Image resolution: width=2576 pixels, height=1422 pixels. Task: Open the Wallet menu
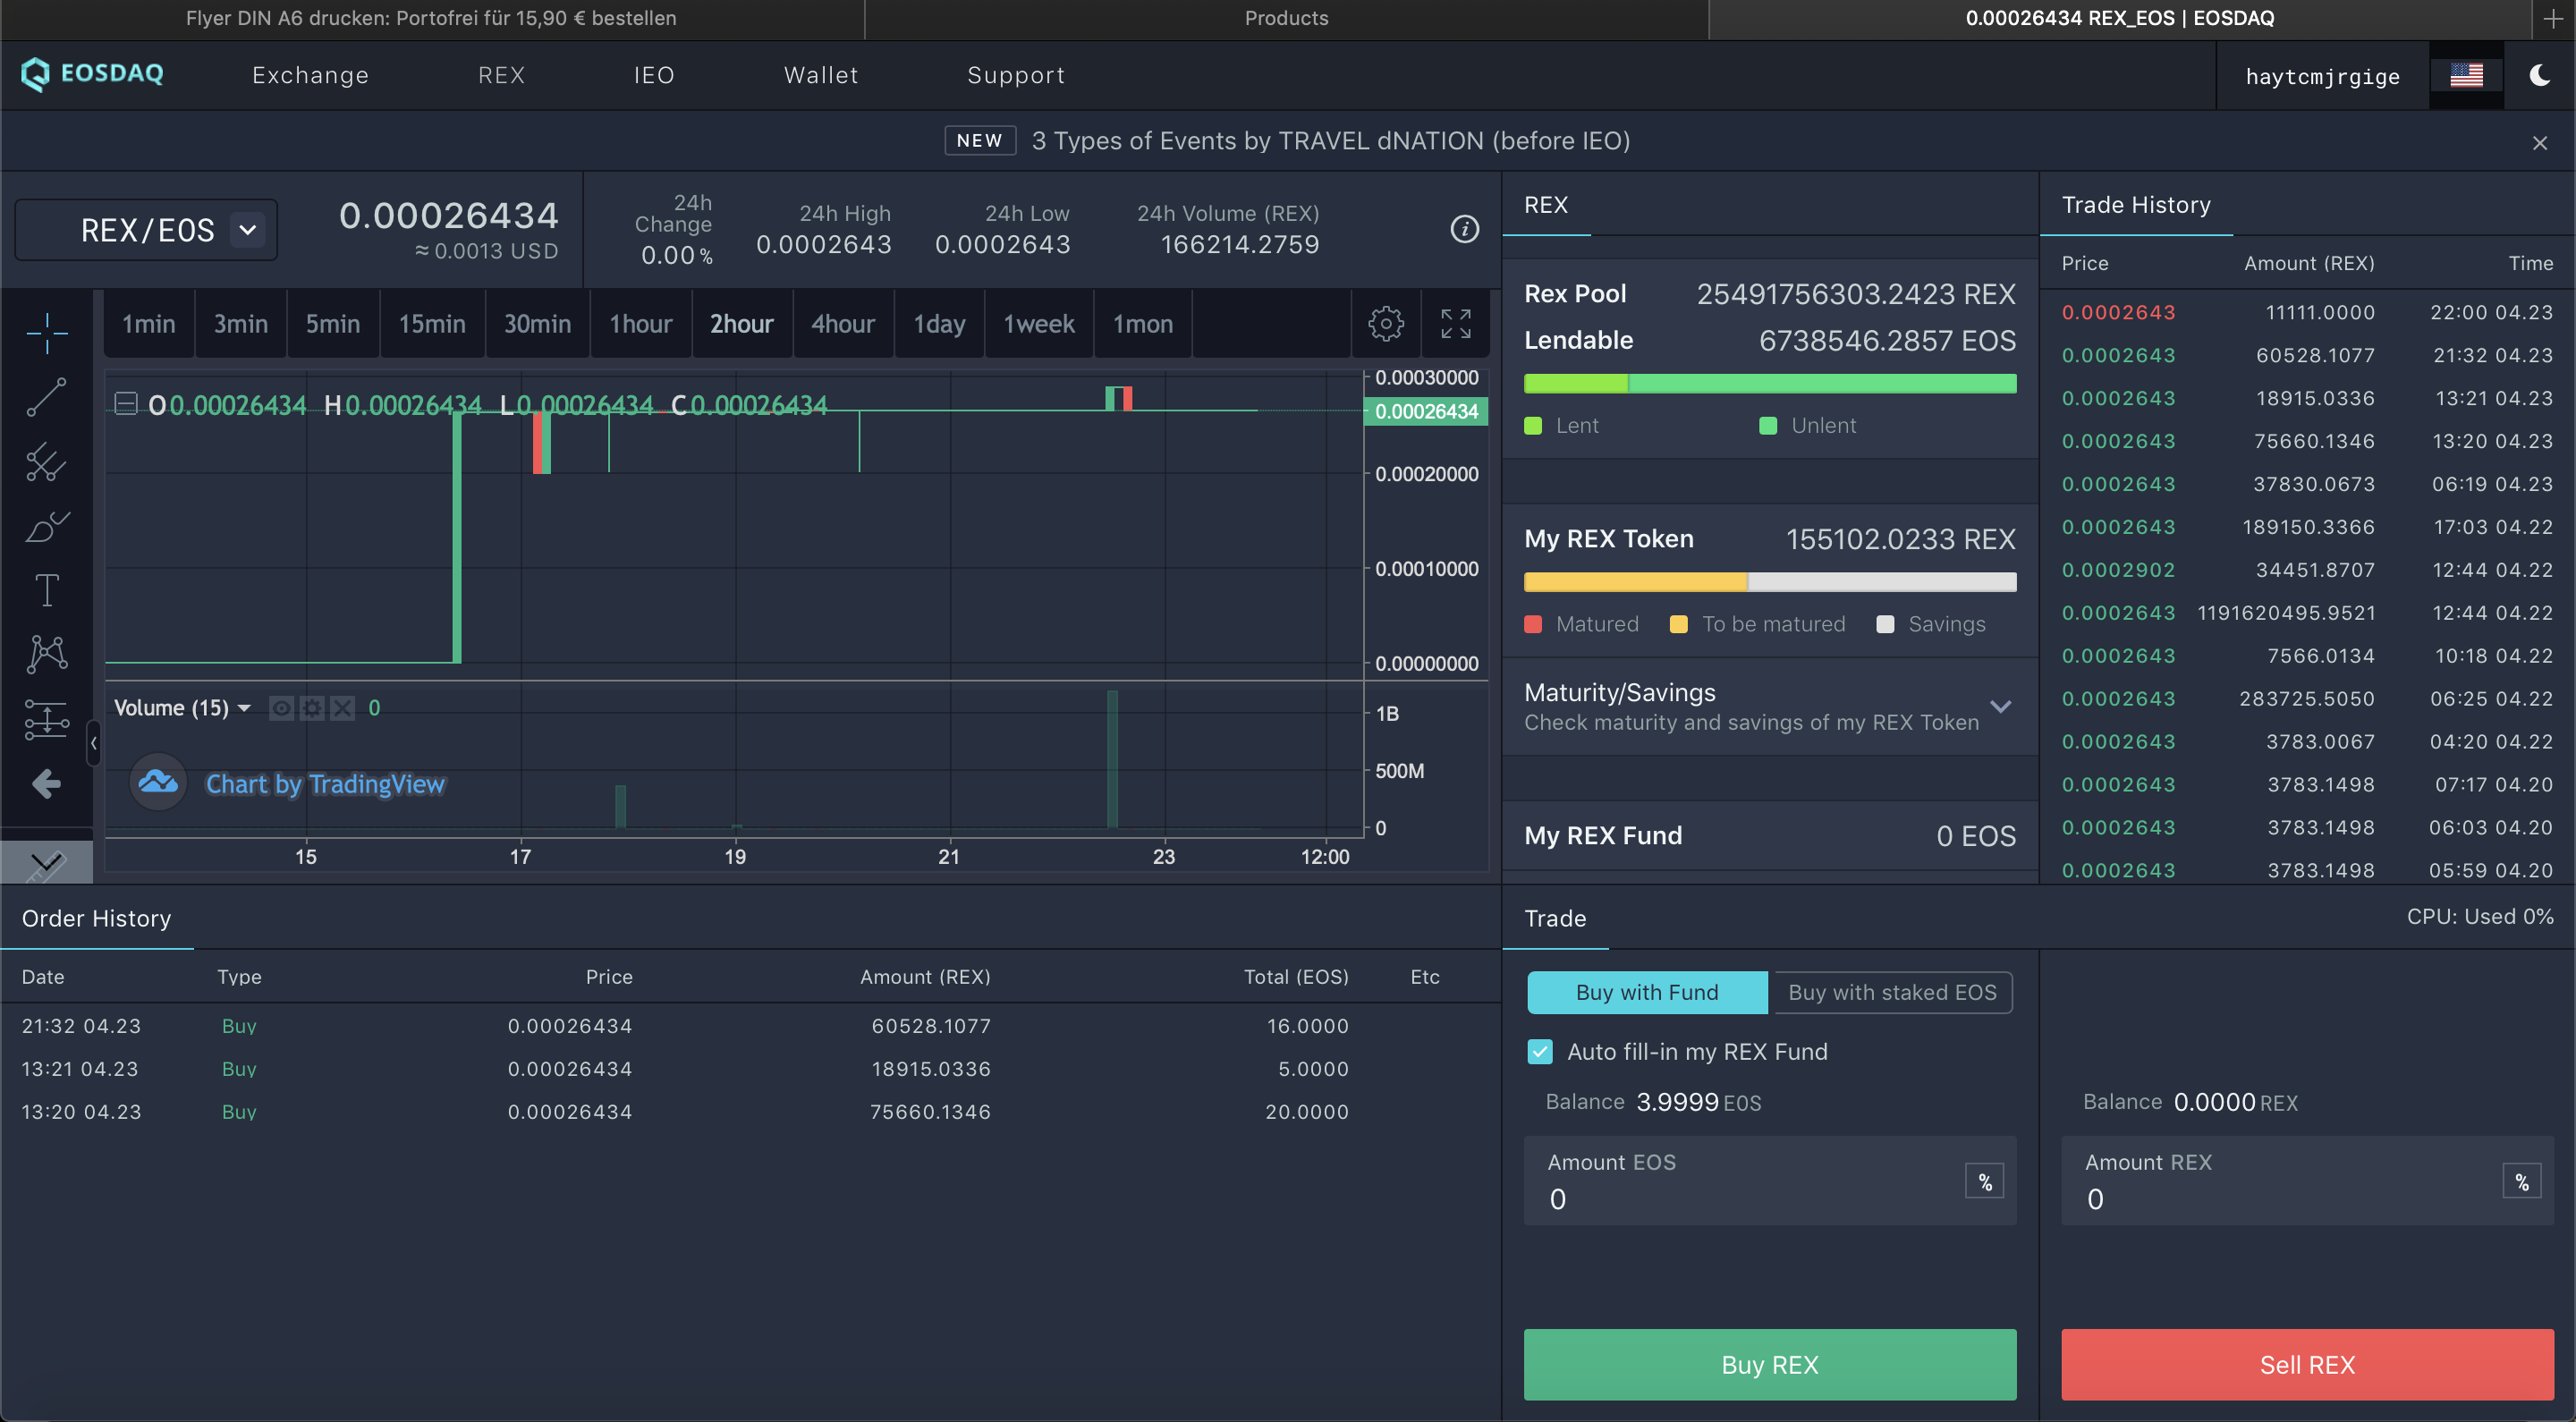(821, 75)
